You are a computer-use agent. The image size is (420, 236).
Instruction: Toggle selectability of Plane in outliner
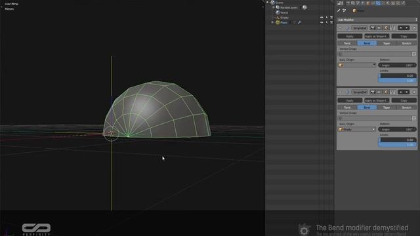coord(327,22)
